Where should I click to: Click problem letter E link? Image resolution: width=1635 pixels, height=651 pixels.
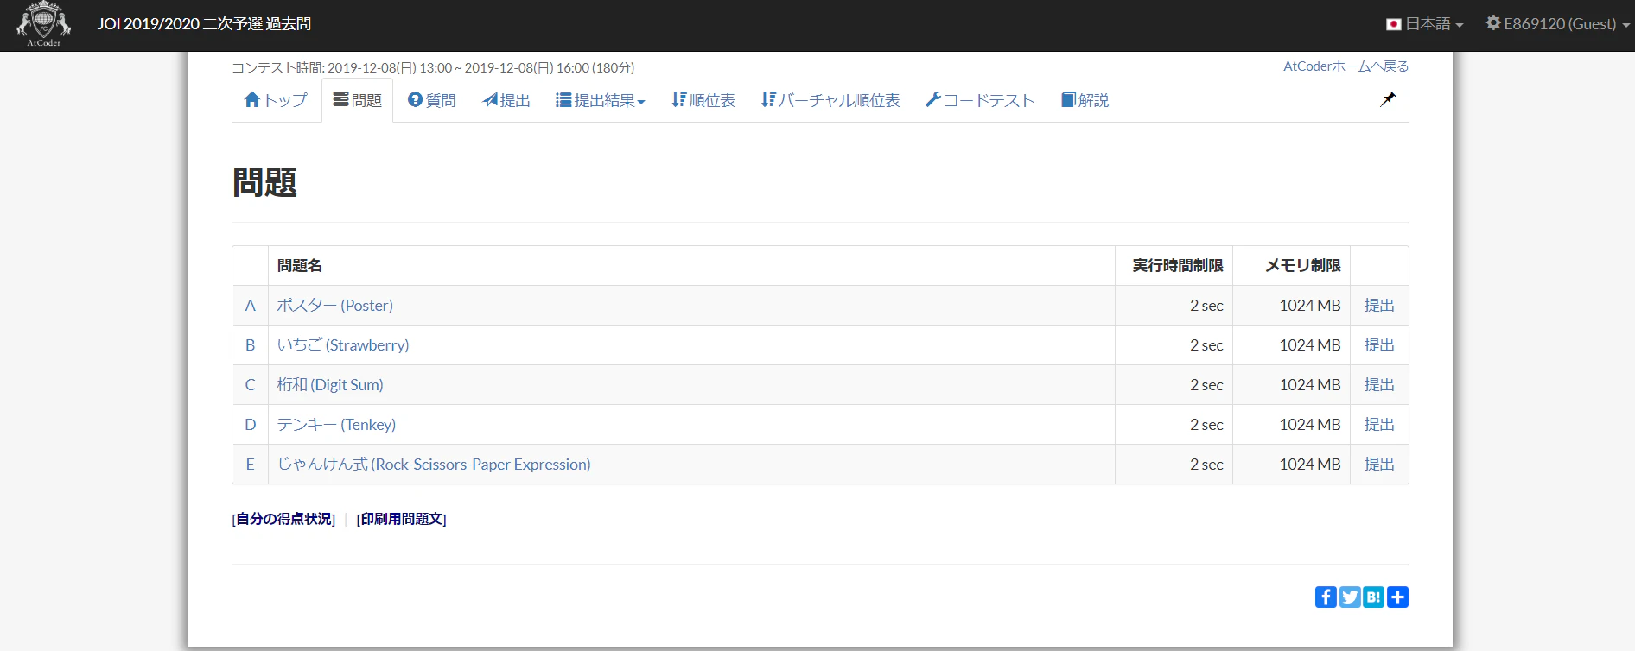[251, 465]
